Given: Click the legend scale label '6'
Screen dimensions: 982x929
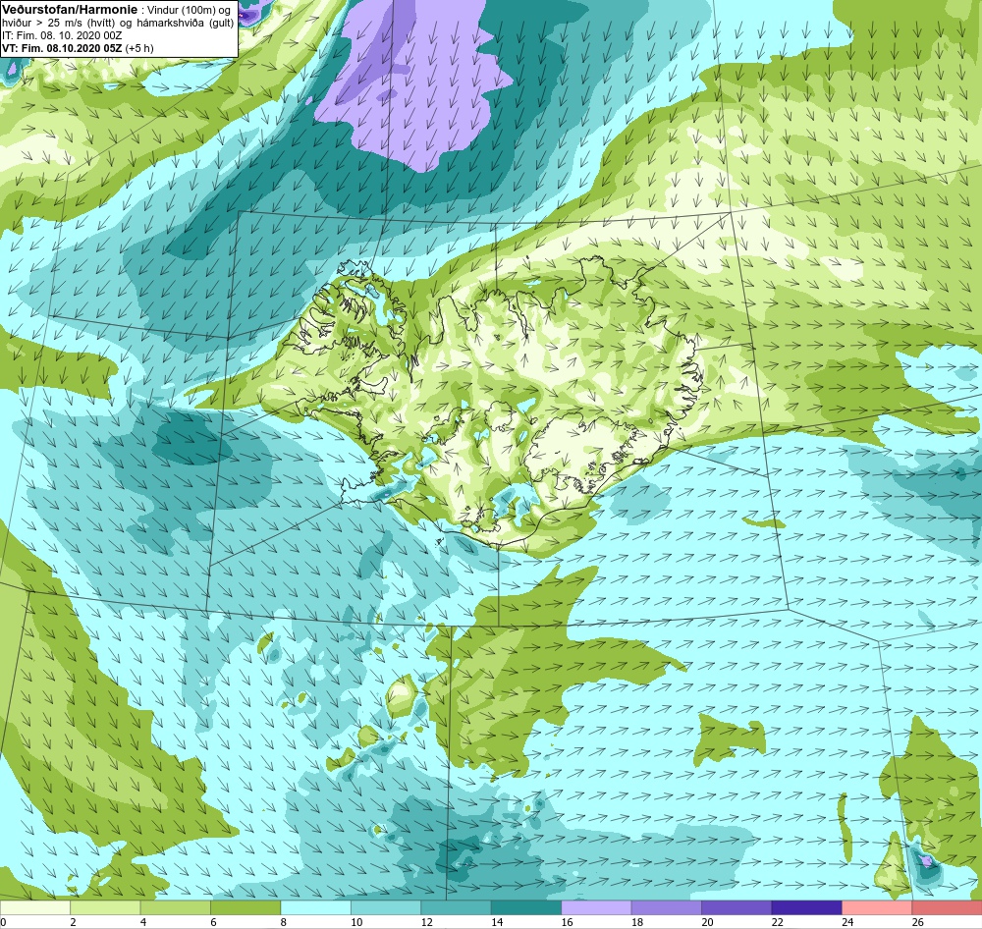Looking at the screenshot, I should tap(213, 921).
